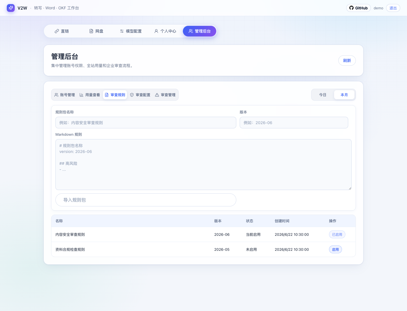Viewport: 407px width, 311px height.
Task: Click the shield icon beside 审查配置
Action: coord(132,95)
